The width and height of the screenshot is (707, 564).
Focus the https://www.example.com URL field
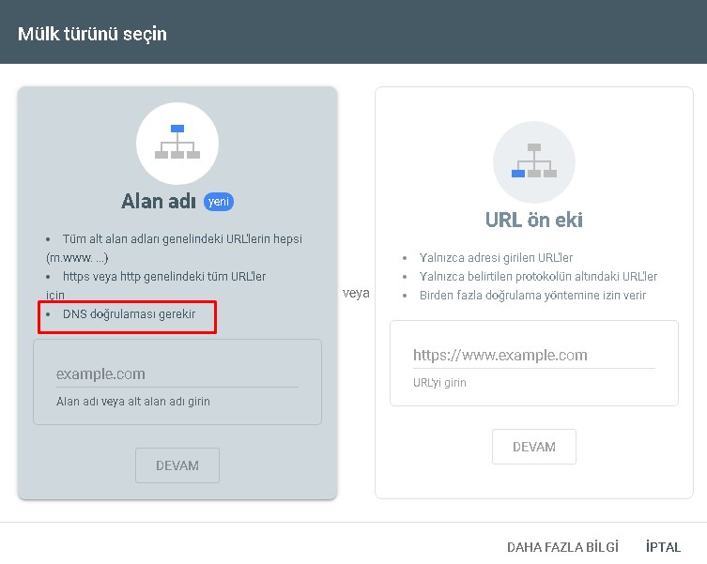pos(533,356)
